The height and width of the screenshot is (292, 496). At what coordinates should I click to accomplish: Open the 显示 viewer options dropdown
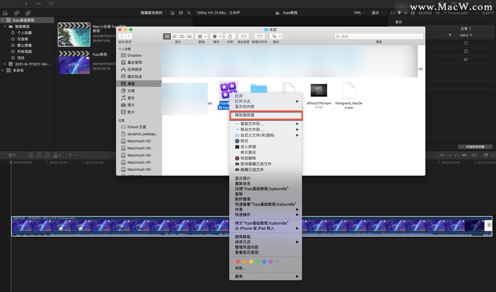[x=377, y=13]
